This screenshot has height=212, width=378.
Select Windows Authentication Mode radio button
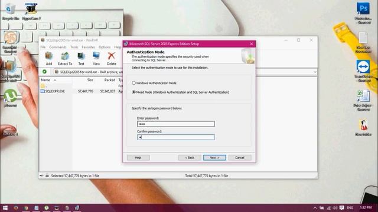(x=133, y=83)
